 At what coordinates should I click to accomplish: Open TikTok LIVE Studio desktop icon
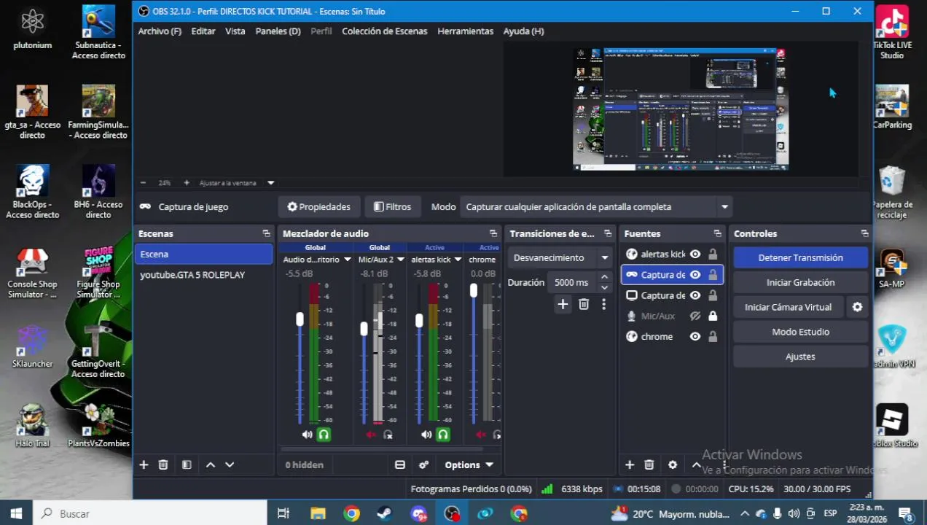[892, 33]
